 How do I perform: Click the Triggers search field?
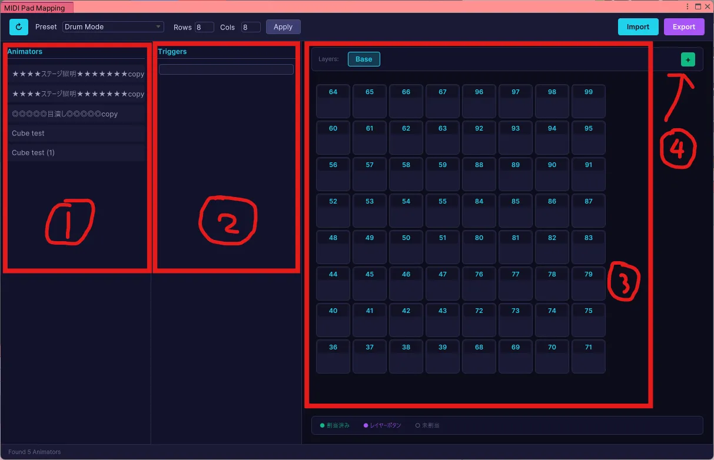click(x=226, y=69)
